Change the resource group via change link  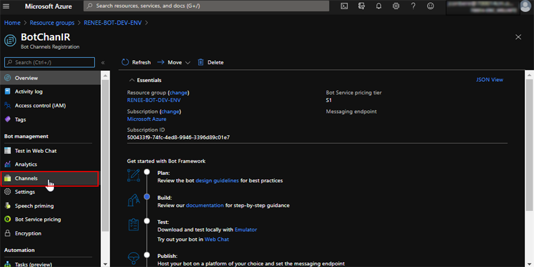coord(178,93)
